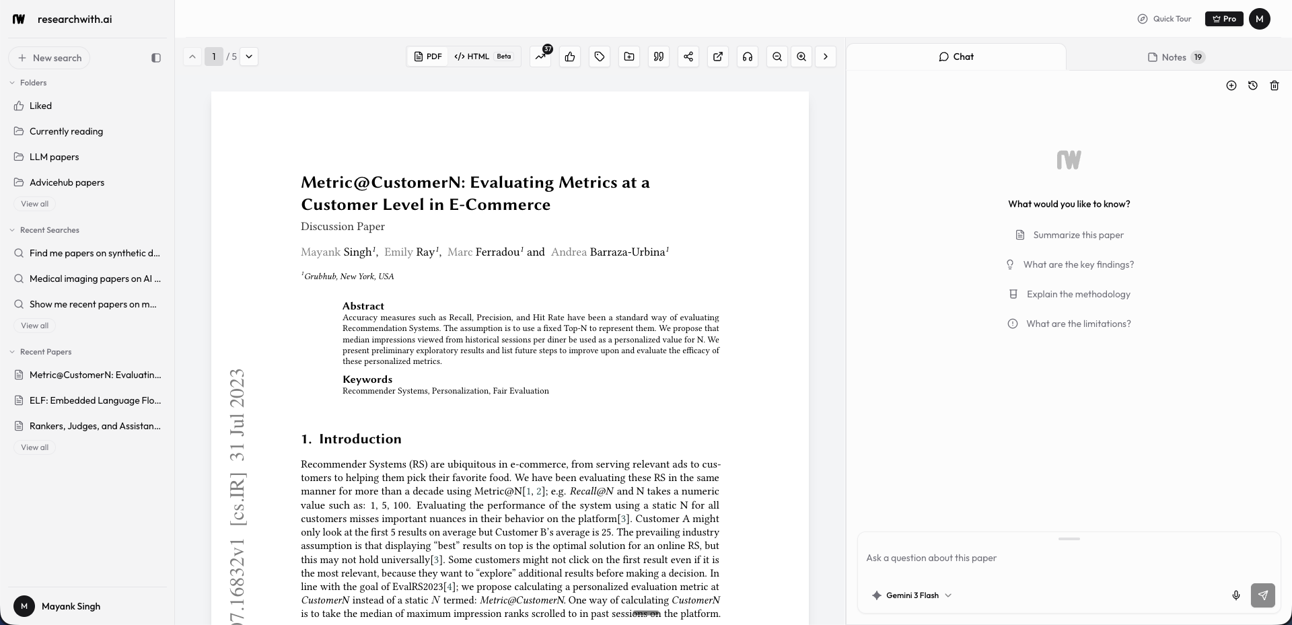Select 'What are the limitations?' suggestion
Screen dimensions: 1292x625
[x=1069, y=324]
